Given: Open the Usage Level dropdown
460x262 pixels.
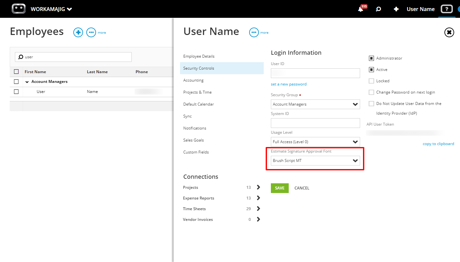Looking at the screenshot, I should (x=315, y=142).
